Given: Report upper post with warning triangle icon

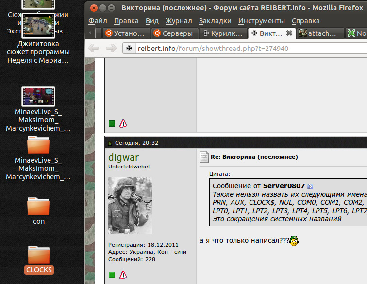Looking at the screenshot, I should [x=123, y=124].
